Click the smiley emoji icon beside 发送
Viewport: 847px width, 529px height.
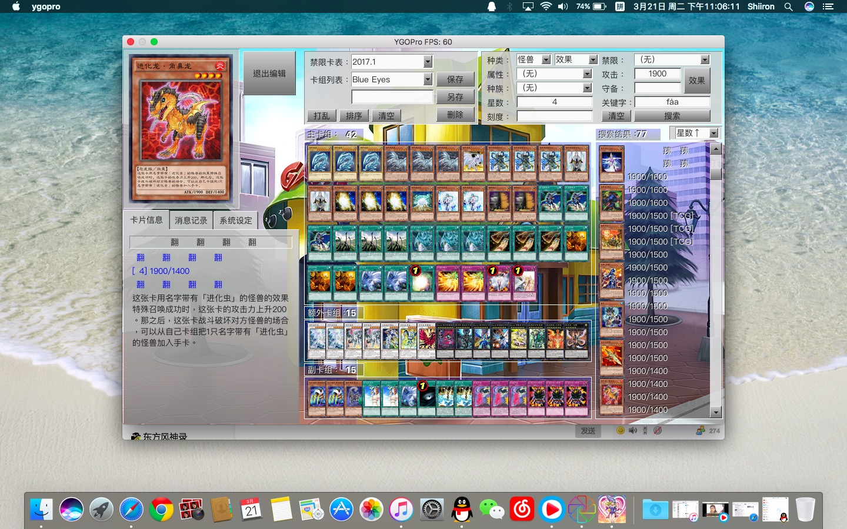(x=620, y=430)
